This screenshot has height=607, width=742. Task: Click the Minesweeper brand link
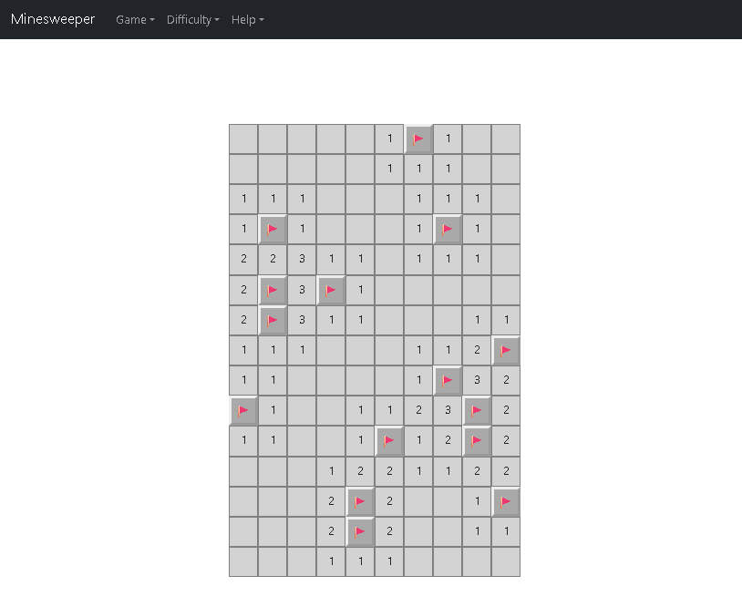tap(52, 19)
